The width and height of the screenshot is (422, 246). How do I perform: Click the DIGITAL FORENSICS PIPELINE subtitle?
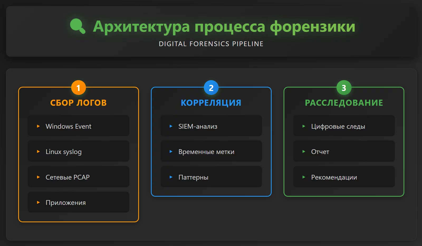point(211,44)
